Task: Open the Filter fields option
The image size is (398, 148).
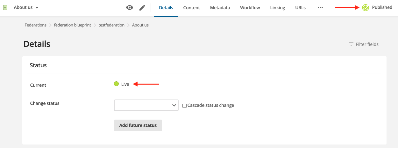Action: point(364,44)
